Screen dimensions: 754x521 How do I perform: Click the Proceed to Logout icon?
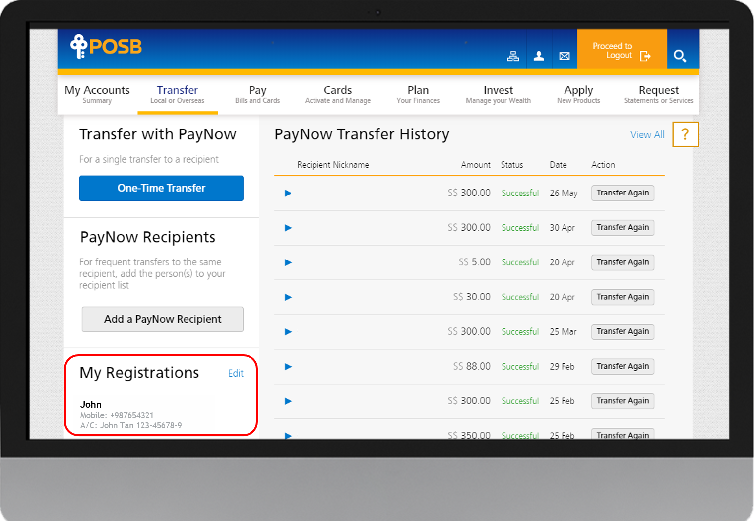[x=646, y=56]
